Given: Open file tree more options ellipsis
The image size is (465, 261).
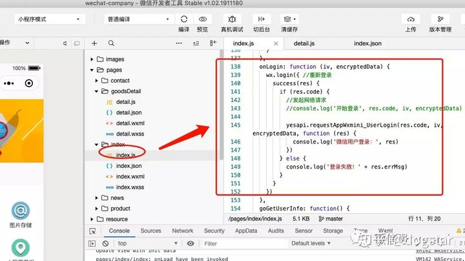Looking at the screenshot, I should pos(179,43).
